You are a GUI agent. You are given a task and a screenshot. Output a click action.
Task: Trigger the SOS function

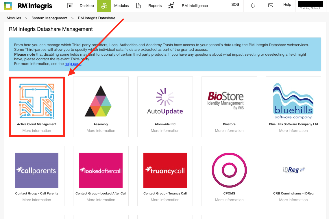point(235,5)
